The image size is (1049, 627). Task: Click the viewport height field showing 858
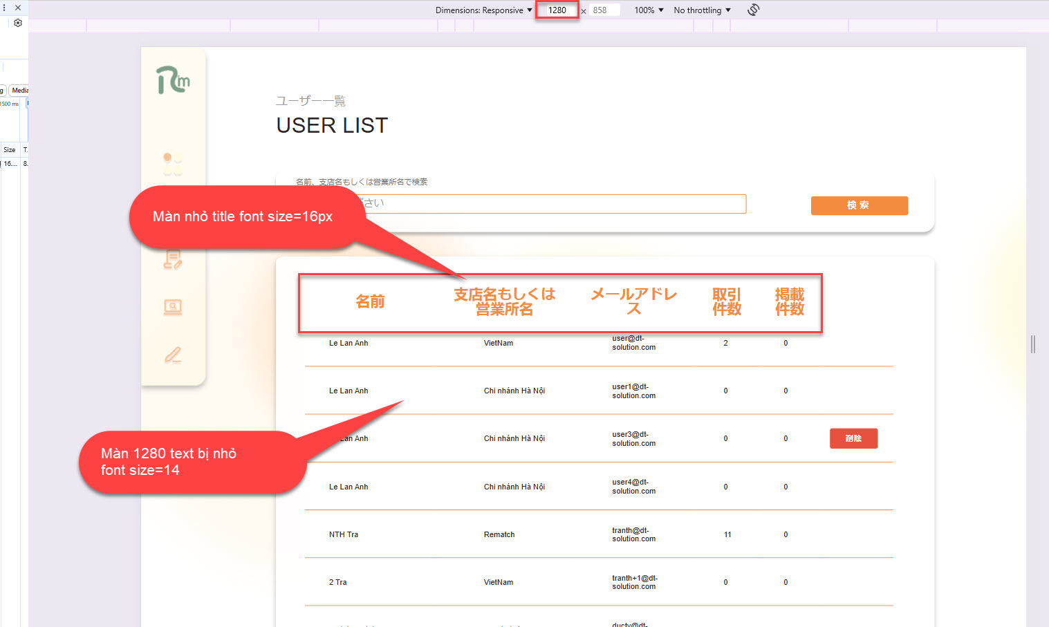(604, 10)
